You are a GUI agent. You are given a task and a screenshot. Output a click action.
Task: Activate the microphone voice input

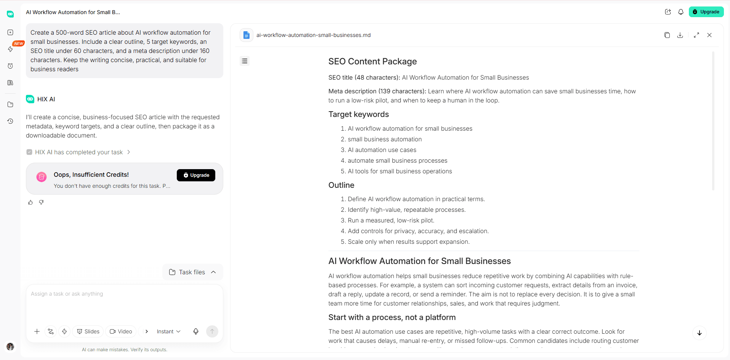(x=196, y=331)
